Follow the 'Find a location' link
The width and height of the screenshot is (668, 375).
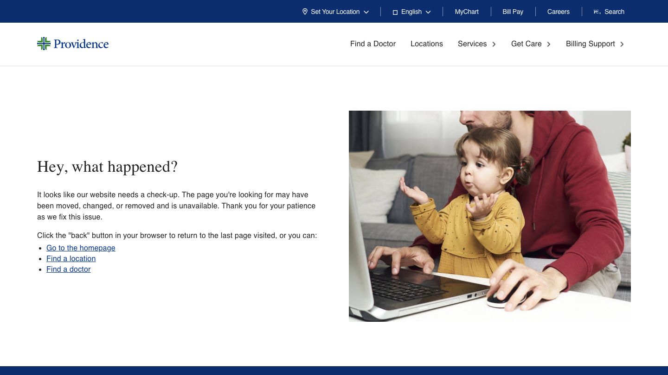coord(71,258)
